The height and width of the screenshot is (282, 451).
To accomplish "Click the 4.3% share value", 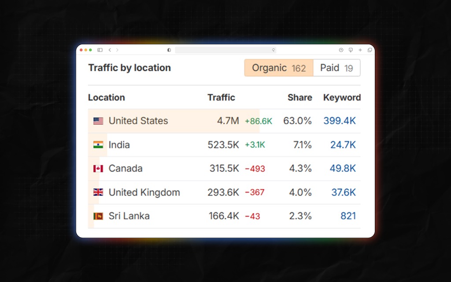I will (300, 168).
